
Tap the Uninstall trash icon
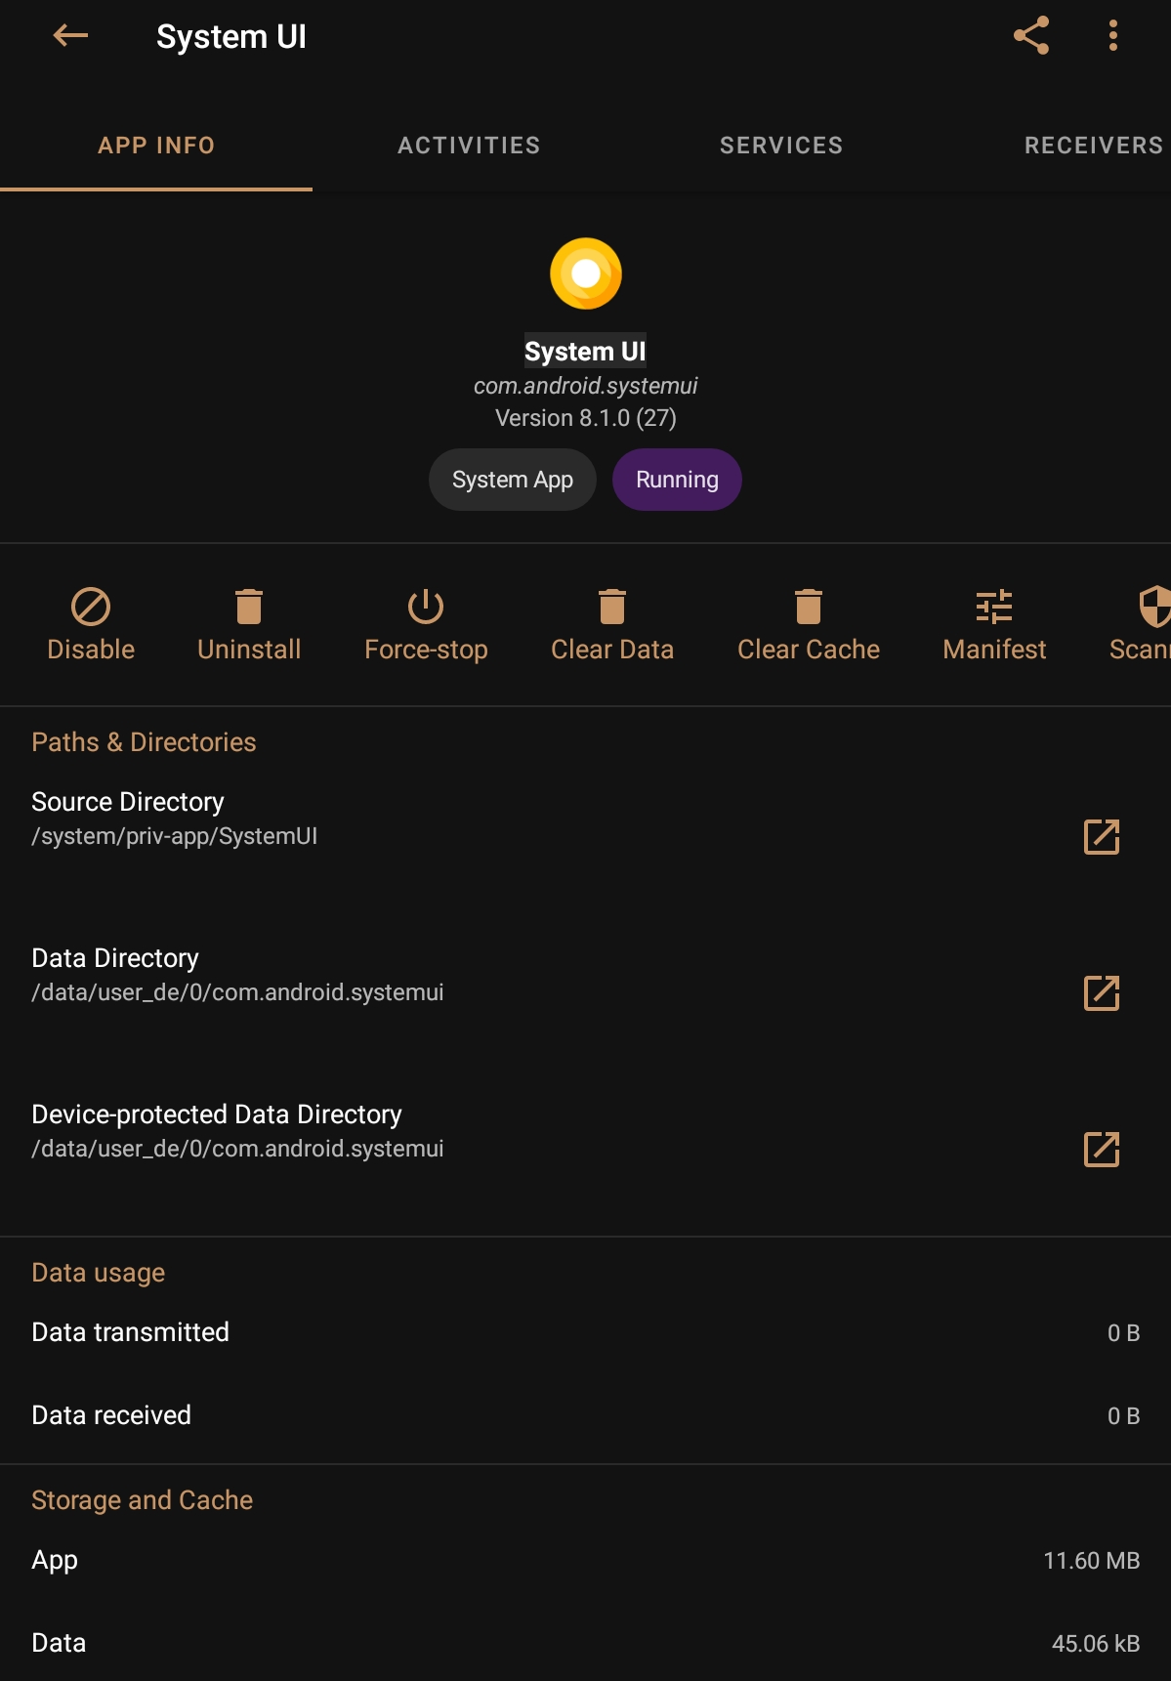(249, 607)
